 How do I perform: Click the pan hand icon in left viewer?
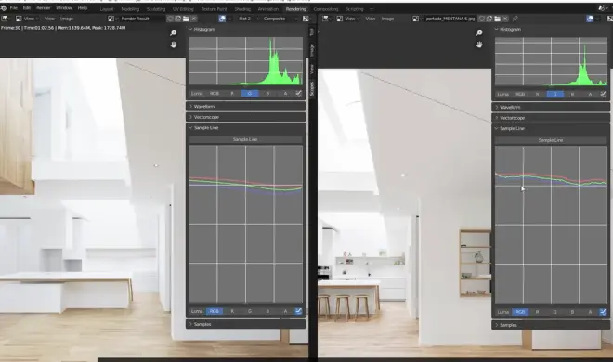[x=173, y=45]
